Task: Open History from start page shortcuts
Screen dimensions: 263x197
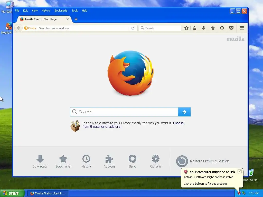Action: tap(86, 162)
